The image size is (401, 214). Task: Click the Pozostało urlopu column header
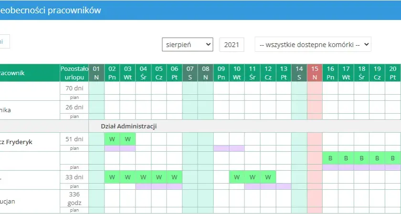click(x=74, y=73)
